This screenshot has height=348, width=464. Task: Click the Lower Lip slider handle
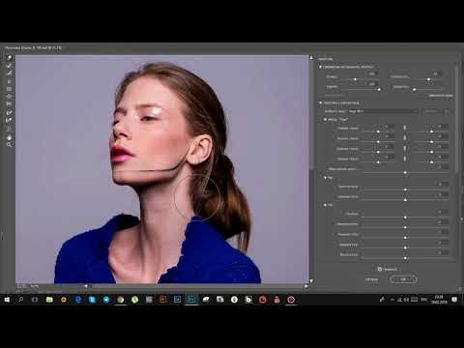pyautogui.click(x=405, y=238)
